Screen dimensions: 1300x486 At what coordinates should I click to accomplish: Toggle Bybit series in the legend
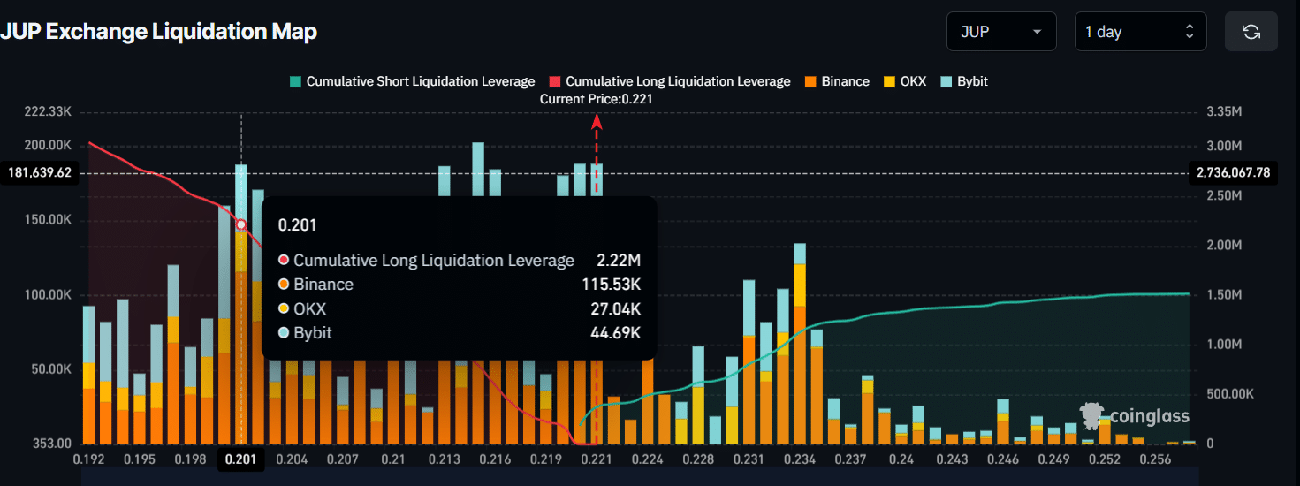coord(971,81)
